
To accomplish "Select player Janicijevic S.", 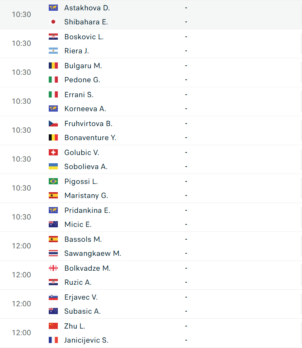I will tap(86, 340).
